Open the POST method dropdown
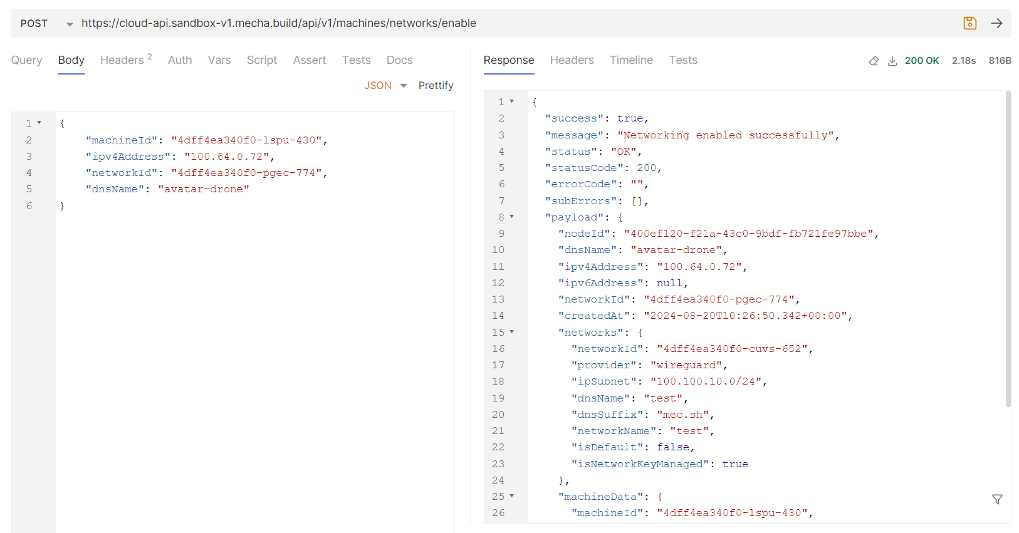Screen dimensions: 1019x533 point(47,24)
